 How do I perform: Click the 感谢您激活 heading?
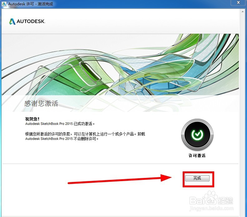click(41, 103)
